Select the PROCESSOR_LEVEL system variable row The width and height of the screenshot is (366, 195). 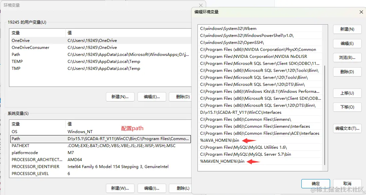pos(100,174)
